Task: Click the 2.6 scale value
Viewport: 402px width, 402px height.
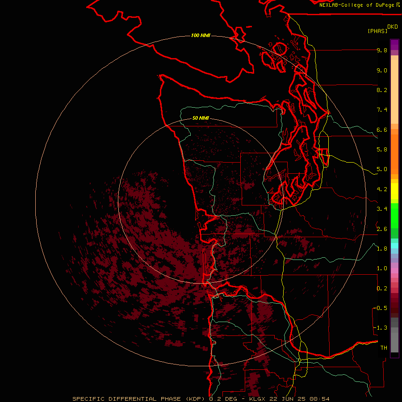Action: click(x=382, y=229)
